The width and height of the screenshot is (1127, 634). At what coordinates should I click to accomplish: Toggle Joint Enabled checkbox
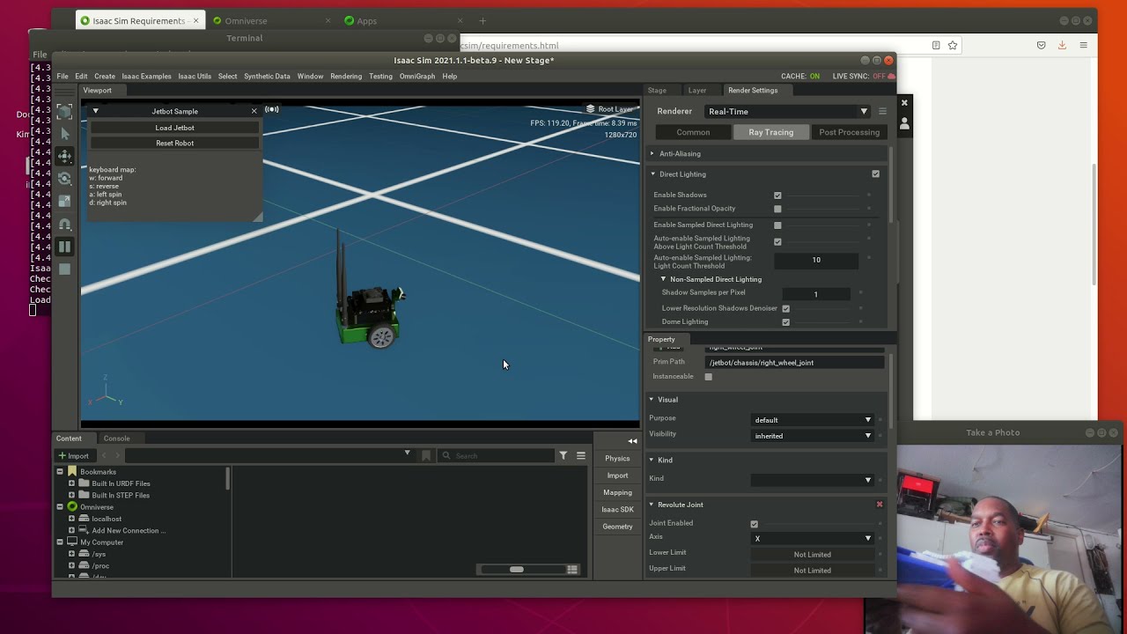tap(755, 524)
